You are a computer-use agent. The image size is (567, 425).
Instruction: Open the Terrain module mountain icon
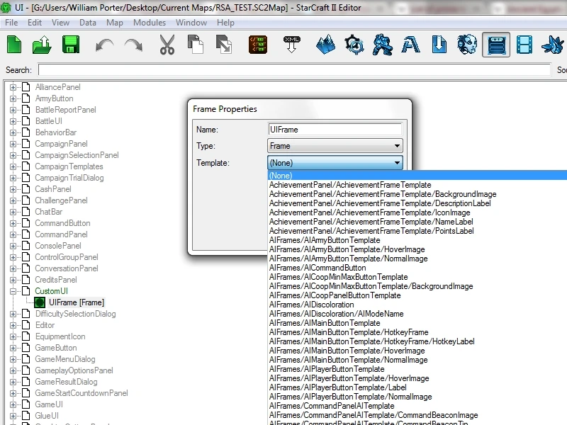click(x=326, y=45)
